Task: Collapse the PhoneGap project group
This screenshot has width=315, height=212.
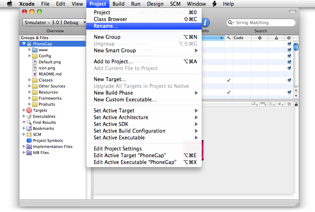Action: click(24, 44)
